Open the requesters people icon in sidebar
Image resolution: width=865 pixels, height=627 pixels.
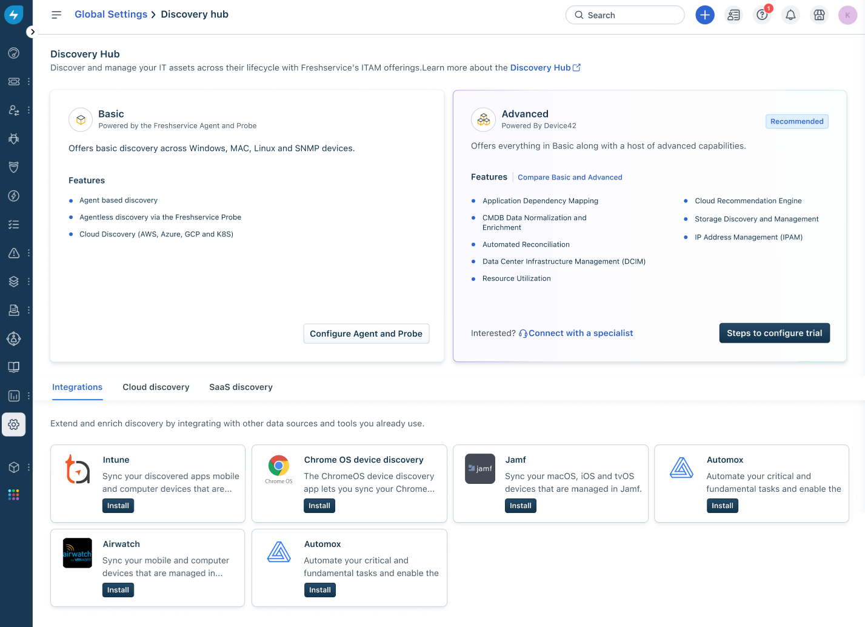click(14, 110)
